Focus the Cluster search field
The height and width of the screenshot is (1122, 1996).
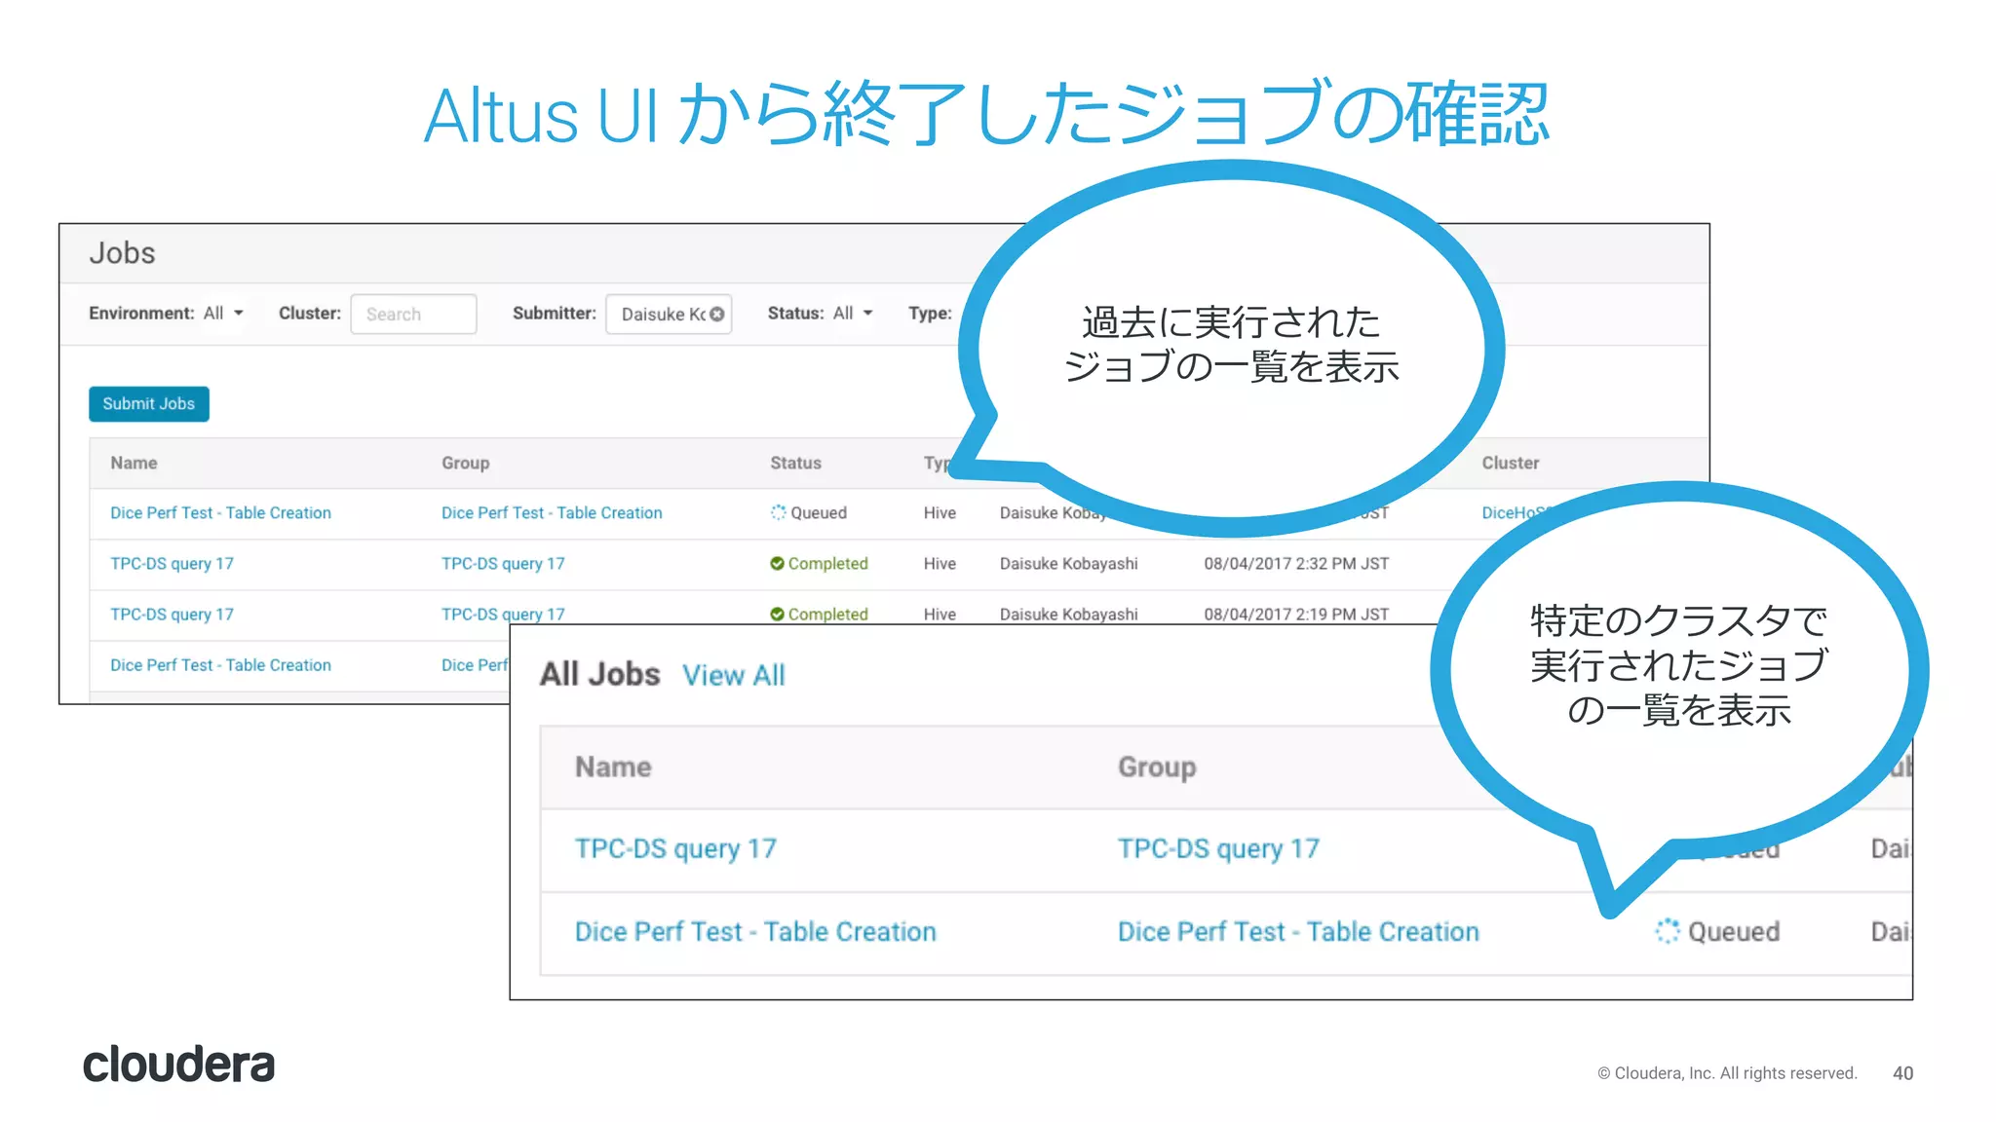point(413,315)
